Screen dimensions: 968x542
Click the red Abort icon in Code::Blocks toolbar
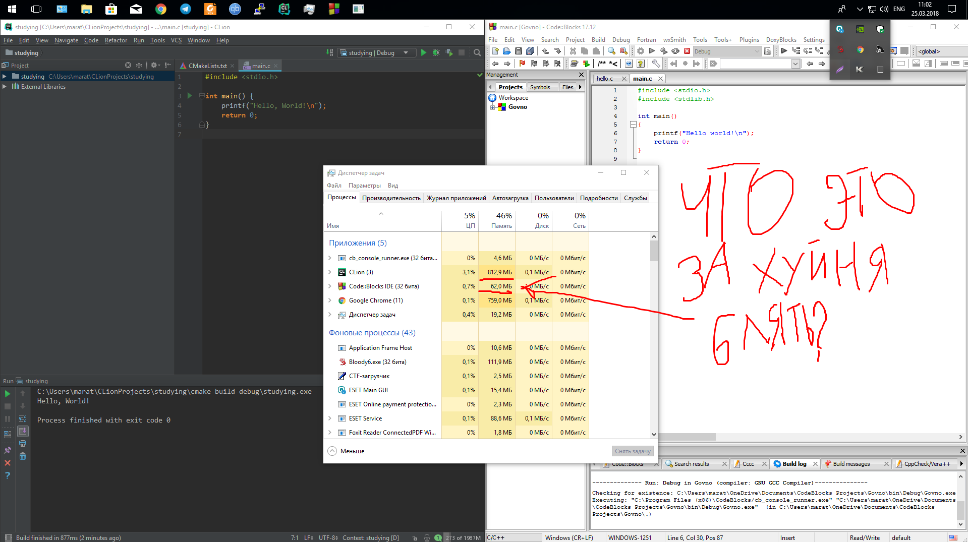687,51
